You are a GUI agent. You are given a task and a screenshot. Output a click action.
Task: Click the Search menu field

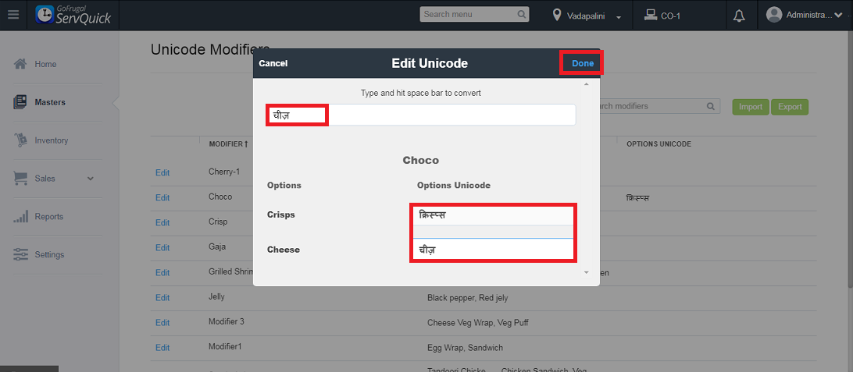point(468,15)
